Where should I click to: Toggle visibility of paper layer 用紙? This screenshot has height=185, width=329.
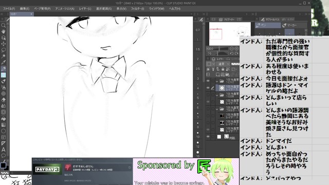coord(208,137)
